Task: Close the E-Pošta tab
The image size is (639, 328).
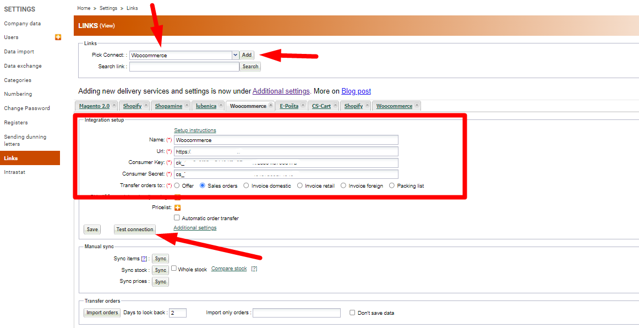Action: [x=303, y=105]
